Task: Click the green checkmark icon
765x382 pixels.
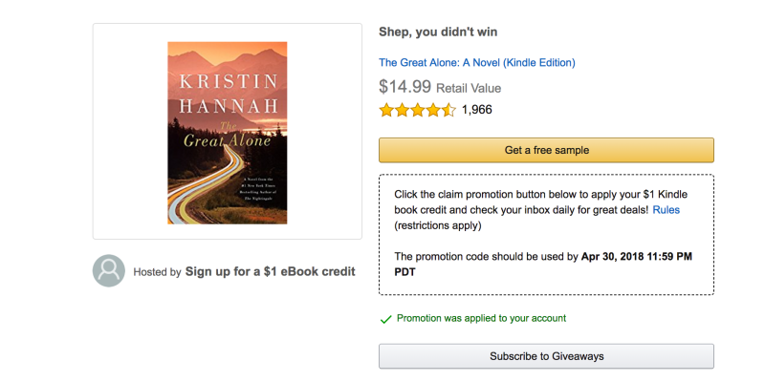Action: pyautogui.click(x=385, y=319)
